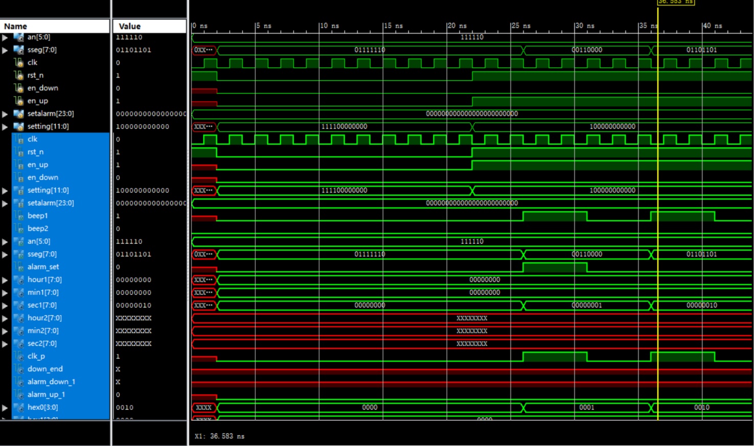
Task: Select the hex0[3:0] signal name
Action: click(x=42, y=407)
